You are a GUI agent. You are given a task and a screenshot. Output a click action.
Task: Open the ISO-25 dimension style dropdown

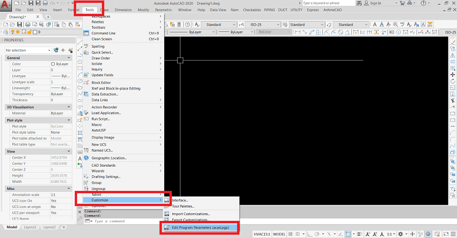(x=263, y=24)
